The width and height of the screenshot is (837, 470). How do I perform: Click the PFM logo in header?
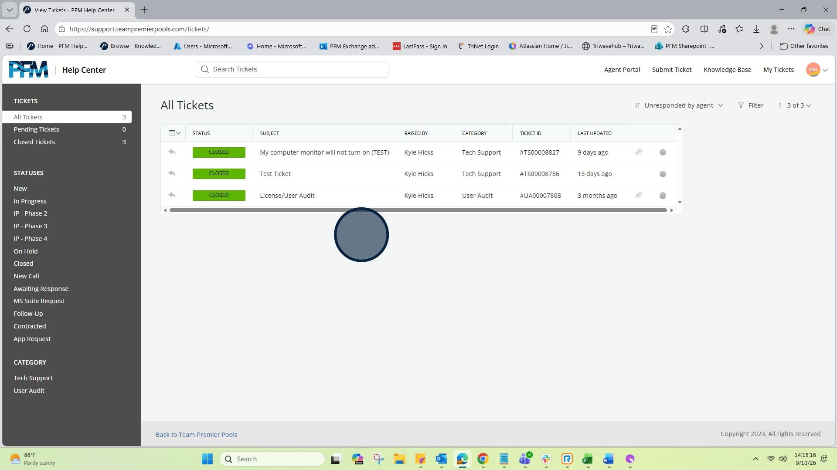(29, 69)
